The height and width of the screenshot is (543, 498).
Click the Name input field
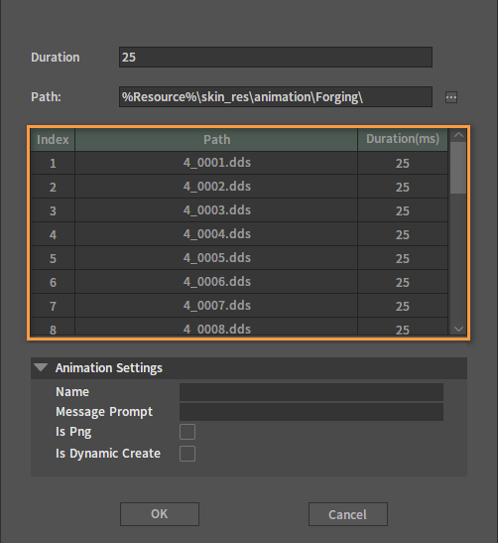point(311,392)
